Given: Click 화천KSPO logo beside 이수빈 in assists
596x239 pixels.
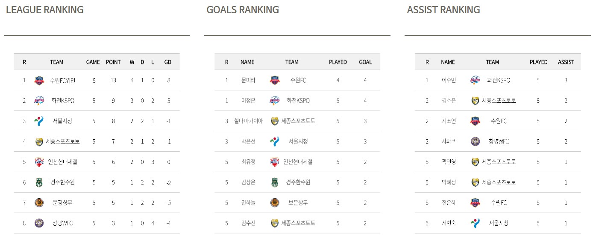Looking at the screenshot, I should (x=475, y=80).
